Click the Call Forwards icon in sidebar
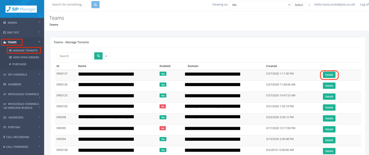 click(x=4, y=147)
